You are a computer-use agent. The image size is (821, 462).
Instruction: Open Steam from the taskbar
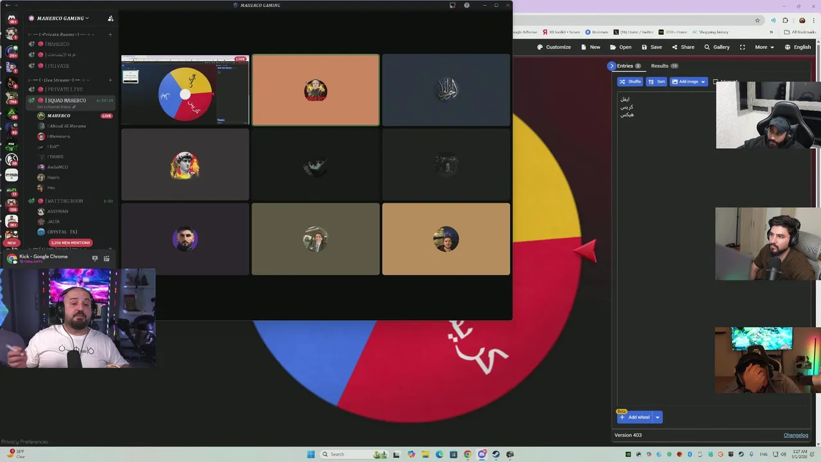(x=496, y=454)
